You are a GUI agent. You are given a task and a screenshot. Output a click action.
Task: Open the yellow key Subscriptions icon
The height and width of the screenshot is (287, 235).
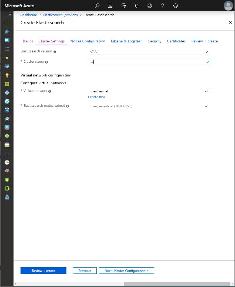[7, 75]
